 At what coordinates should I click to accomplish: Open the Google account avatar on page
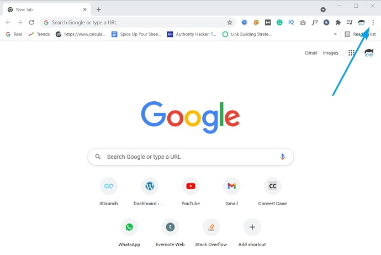coord(369,53)
